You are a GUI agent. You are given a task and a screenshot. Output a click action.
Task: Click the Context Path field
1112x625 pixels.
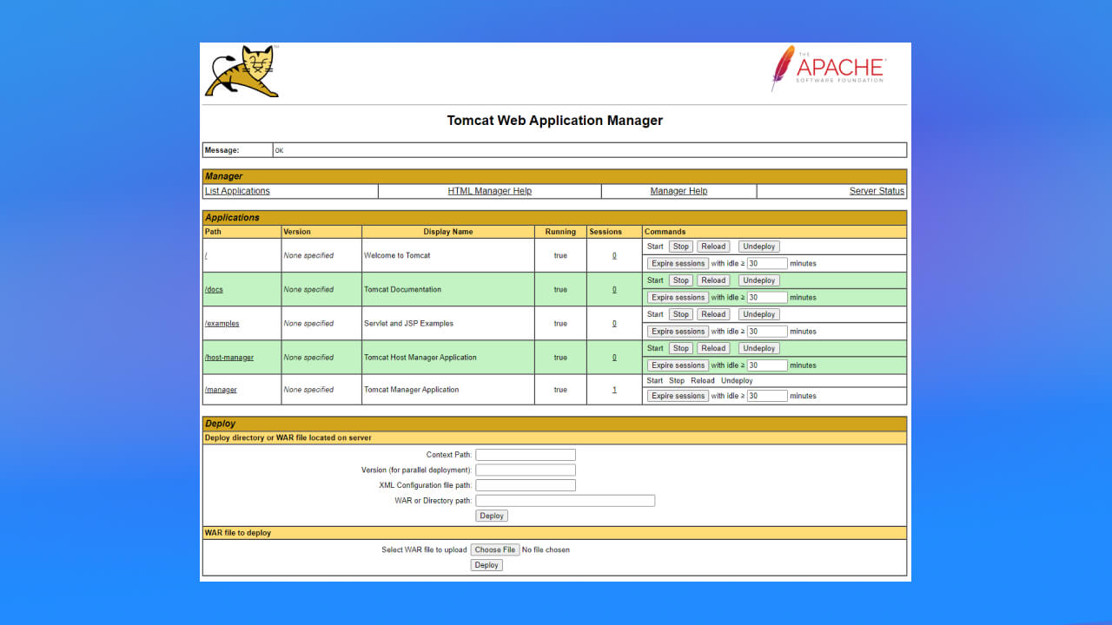pos(526,455)
